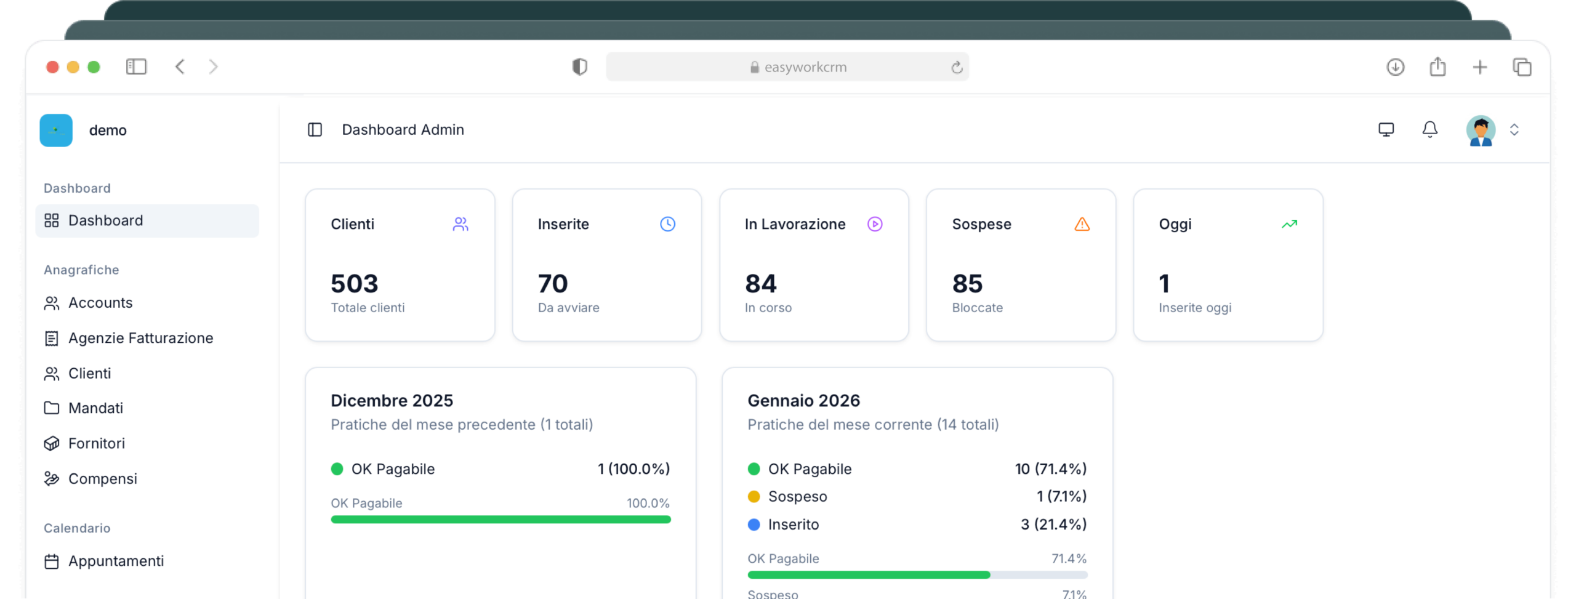The image size is (1576, 599).
Task: Open a new tab with plus icon
Action: click(x=1479, y=66)
